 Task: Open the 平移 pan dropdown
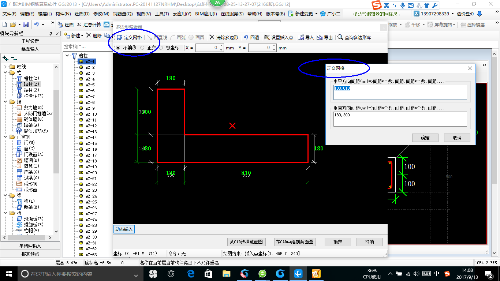pyautogui.click(x=423, y=25)
